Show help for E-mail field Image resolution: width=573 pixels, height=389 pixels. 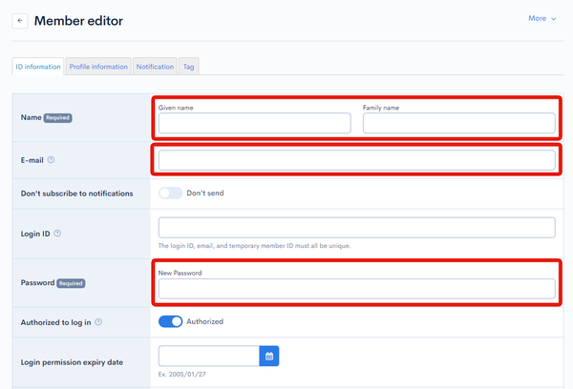52,160
